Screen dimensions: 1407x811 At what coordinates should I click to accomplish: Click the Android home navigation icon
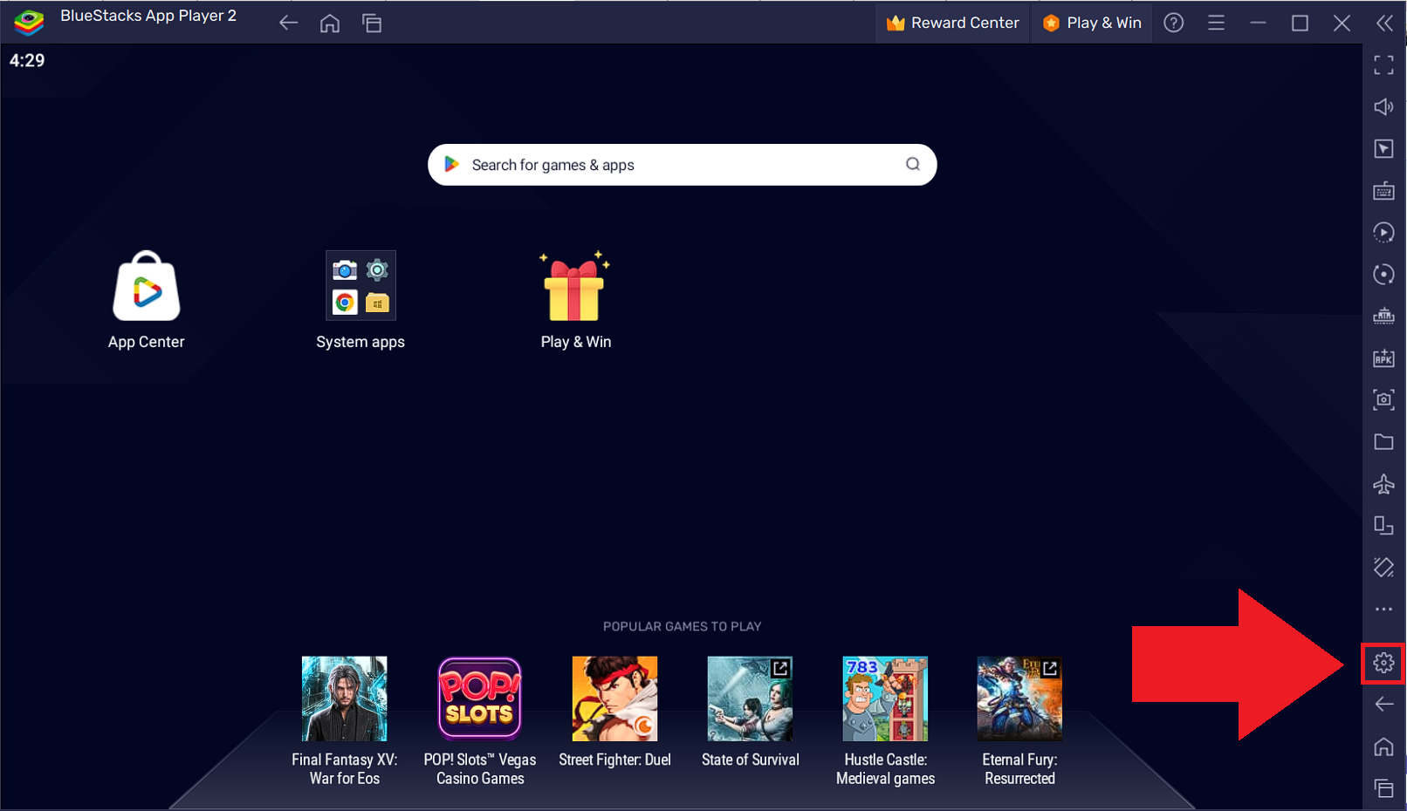pyautogui.click(x=1383, y=746)
